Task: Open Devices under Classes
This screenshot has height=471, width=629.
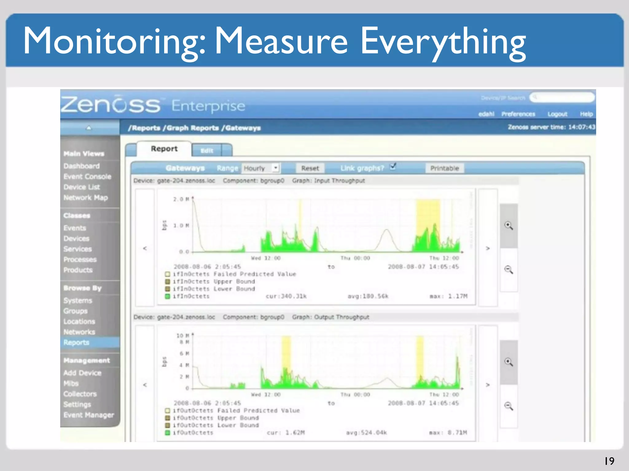Action: click(76, 239)
